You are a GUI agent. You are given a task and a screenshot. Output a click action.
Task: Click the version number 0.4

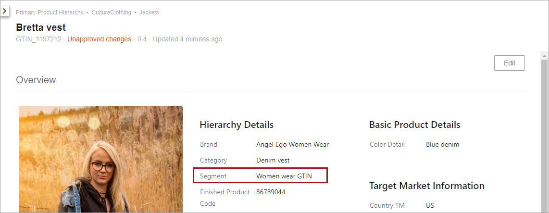tap(142, 39)
